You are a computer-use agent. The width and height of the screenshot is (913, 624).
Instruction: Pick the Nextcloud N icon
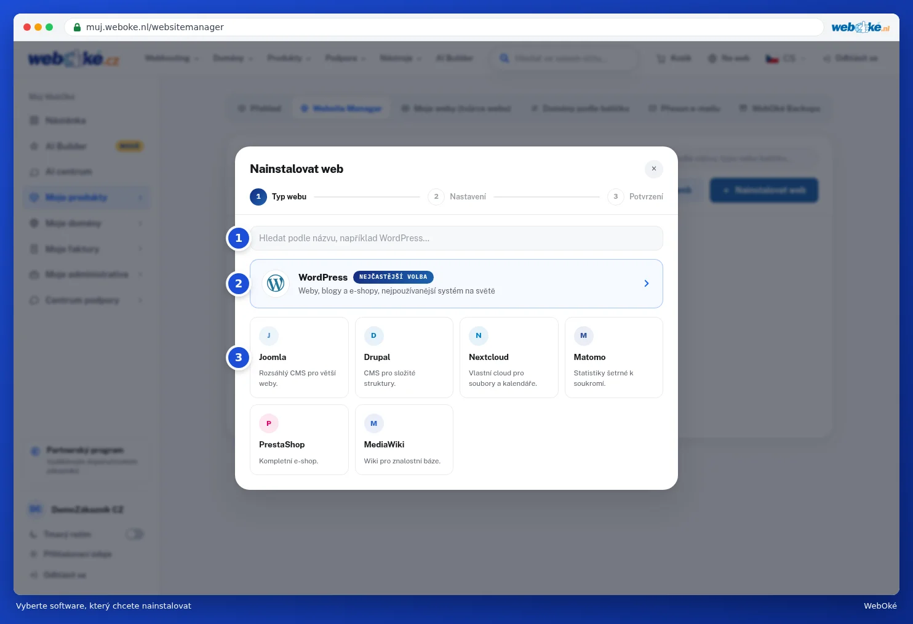point(479,336)
